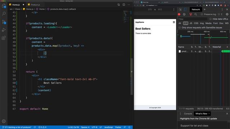Click the Prettier status bar item

point(118,127)
